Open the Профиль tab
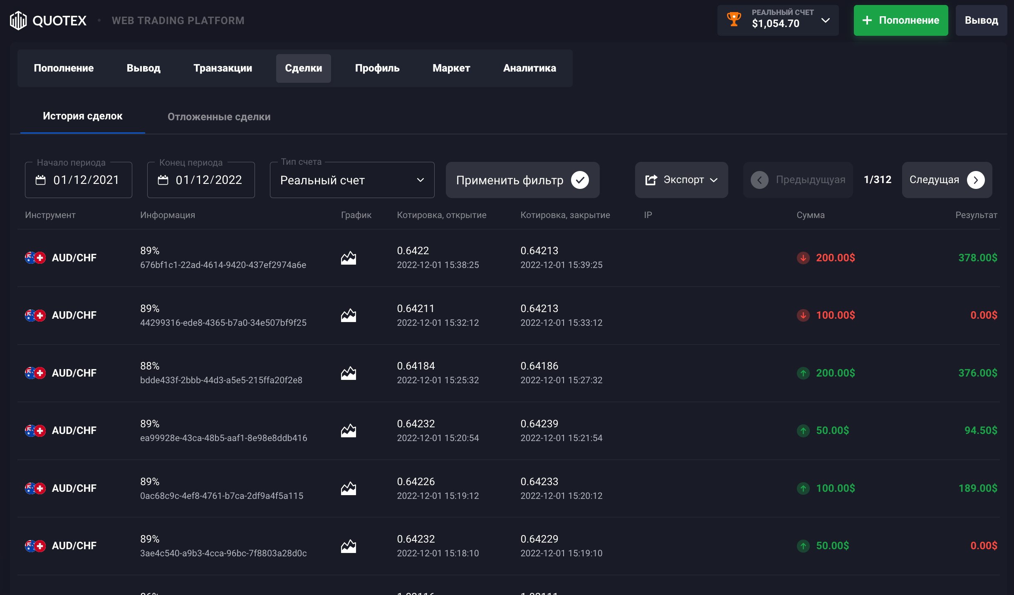 377,68
